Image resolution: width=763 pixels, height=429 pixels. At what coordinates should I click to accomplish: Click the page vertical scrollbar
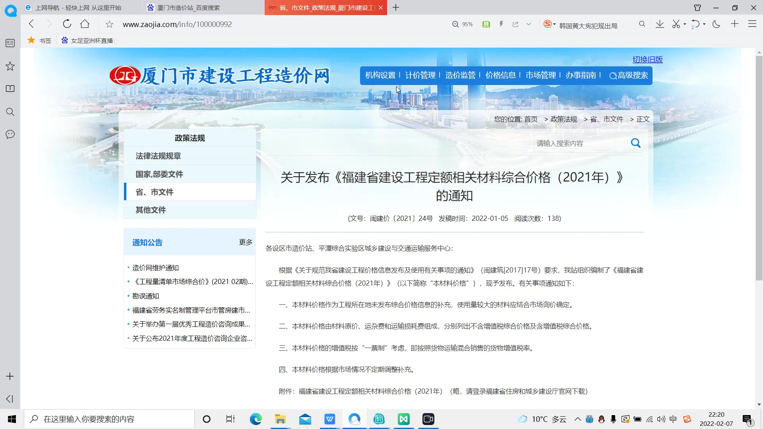coord(759,168)
